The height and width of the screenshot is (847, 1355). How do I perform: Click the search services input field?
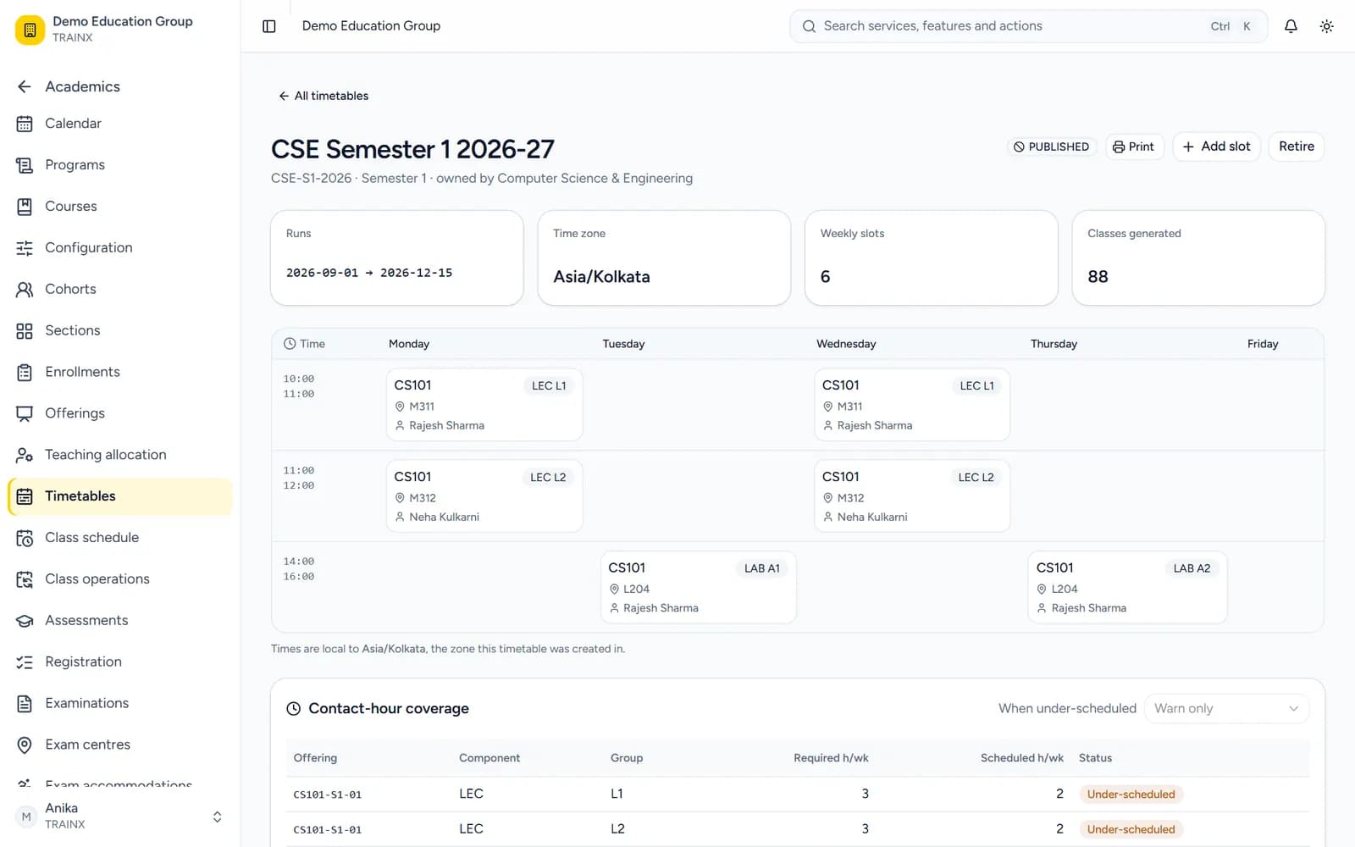click(1028, 26)
